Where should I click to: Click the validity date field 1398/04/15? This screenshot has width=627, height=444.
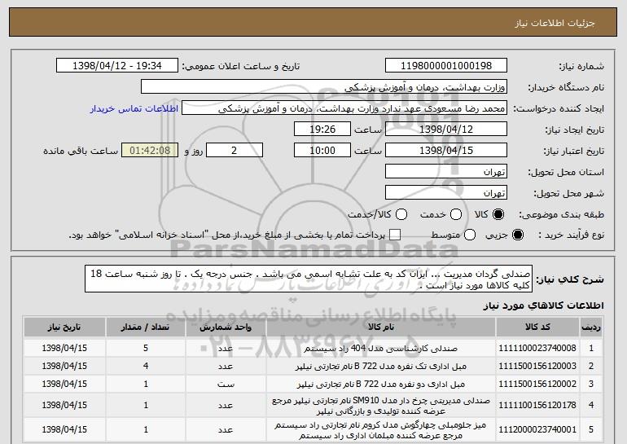click(x=446, y=151)
